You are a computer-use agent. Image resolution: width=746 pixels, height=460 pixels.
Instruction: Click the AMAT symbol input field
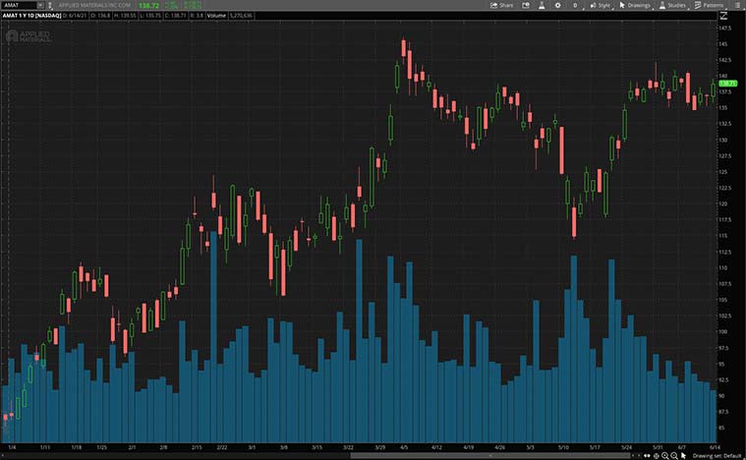(x=18, y=5)
